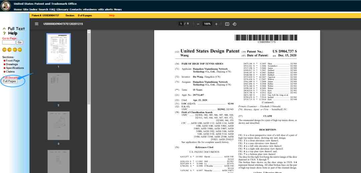Click the red bullet beside Claims
This screenshot has height=173, width=361.
[4, 72]
